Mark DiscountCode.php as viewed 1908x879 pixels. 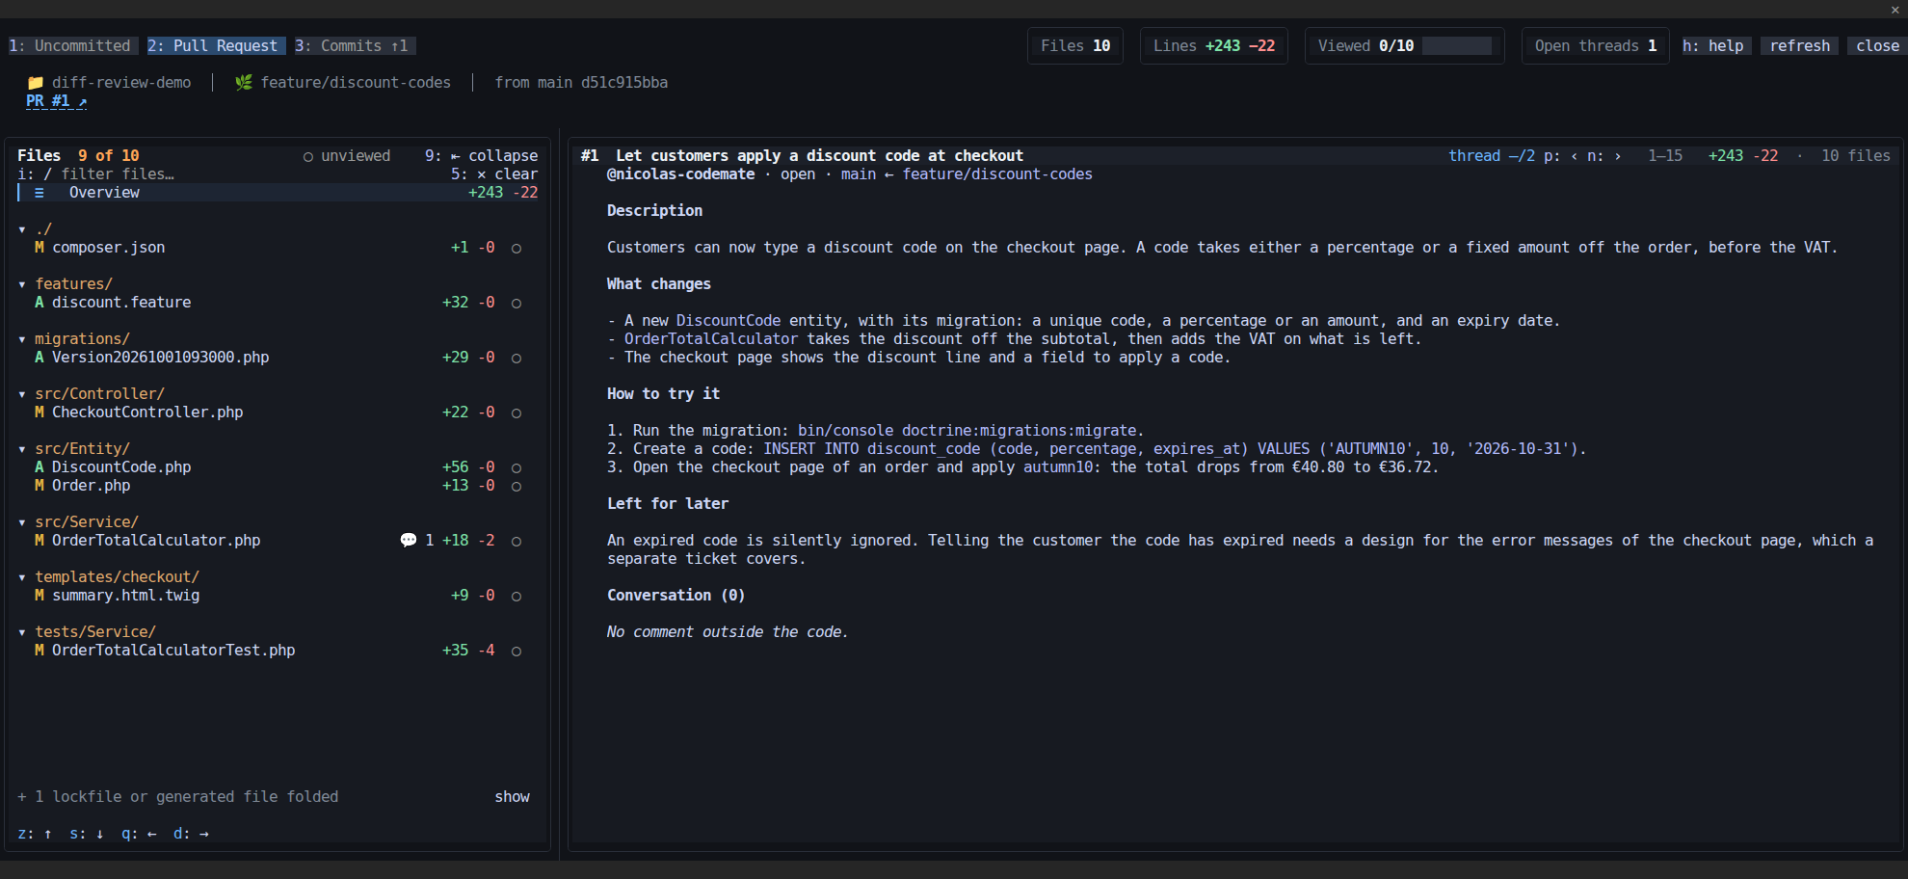coord(517,468)
